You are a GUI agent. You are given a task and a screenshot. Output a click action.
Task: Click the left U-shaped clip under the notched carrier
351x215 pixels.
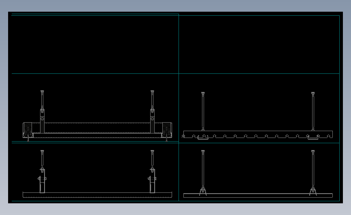pyautogui.click(x=203, y=138)
